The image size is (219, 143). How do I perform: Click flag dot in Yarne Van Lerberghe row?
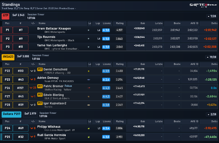[x=88, y=47]
